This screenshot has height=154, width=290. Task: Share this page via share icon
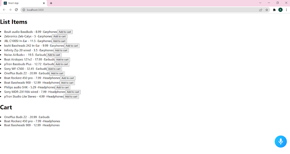pyautogui.click(x=261, y=10)
